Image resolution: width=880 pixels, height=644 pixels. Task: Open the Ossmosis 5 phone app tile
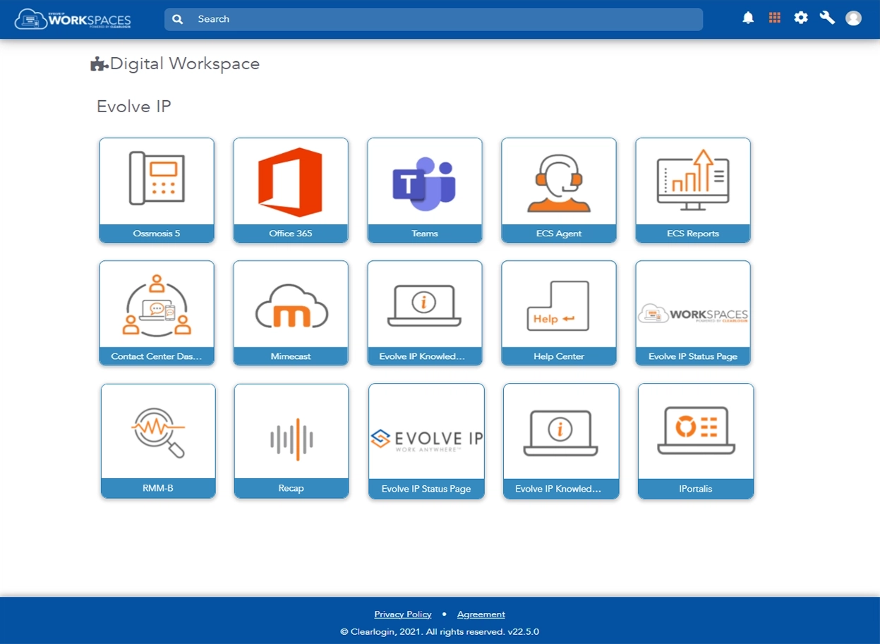[157, 190]
